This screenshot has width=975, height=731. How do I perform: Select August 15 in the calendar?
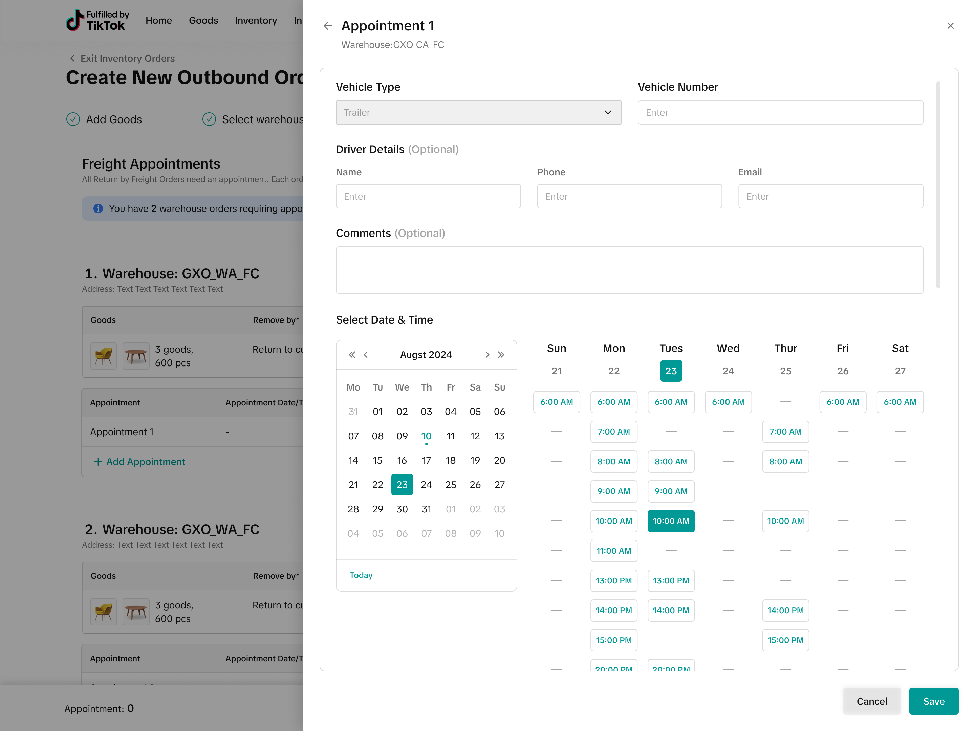click(x=377, y=461)
